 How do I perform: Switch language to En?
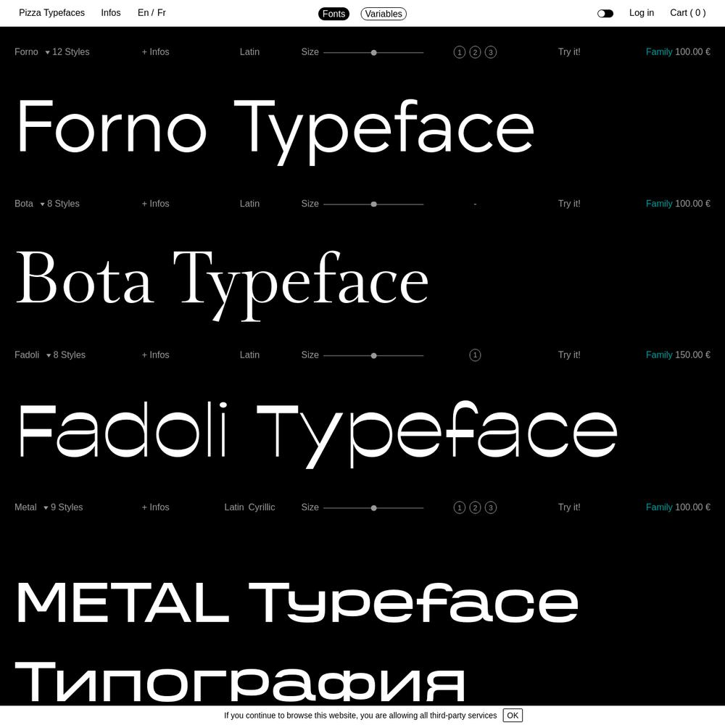(143, 13)
